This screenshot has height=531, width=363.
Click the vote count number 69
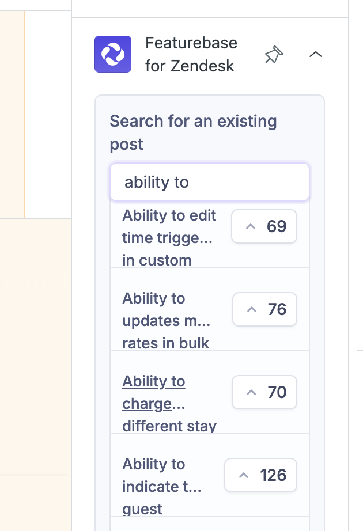pyautogui.click(x=277, y=226)
